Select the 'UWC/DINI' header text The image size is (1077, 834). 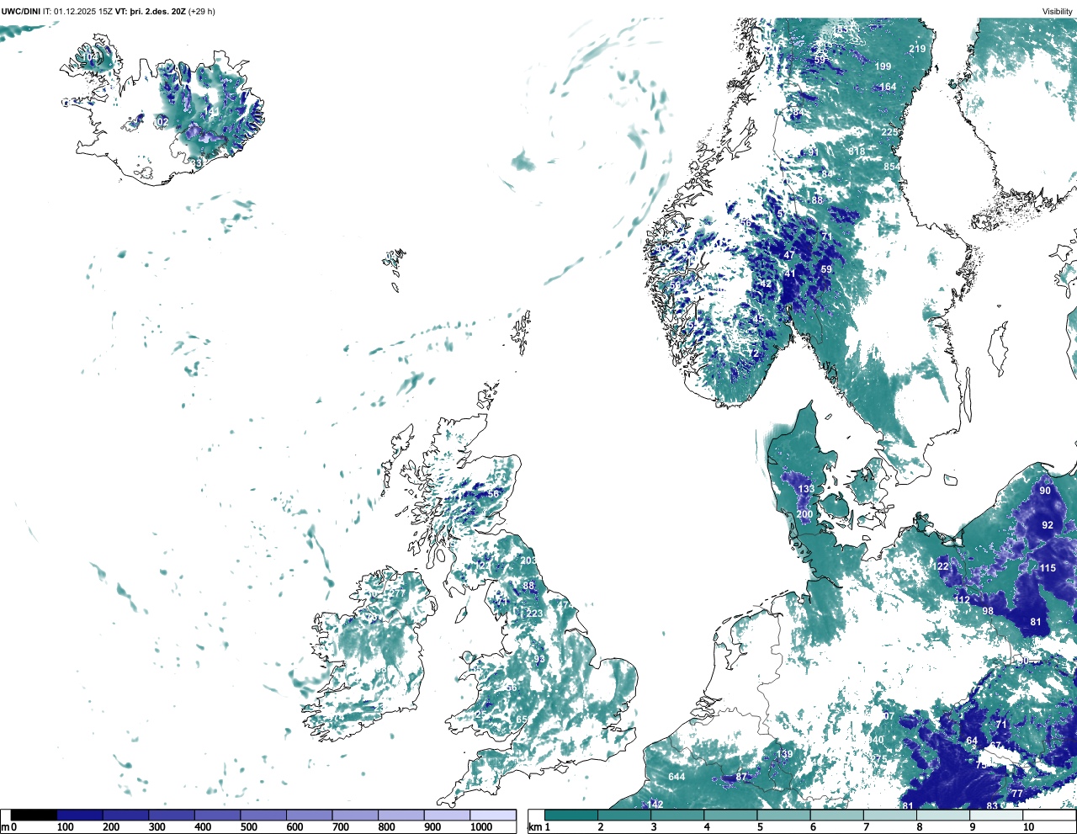pos(21,12)
